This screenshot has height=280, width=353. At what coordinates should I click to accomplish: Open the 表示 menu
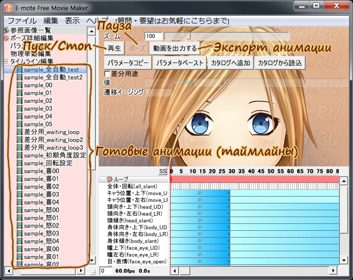72,21
